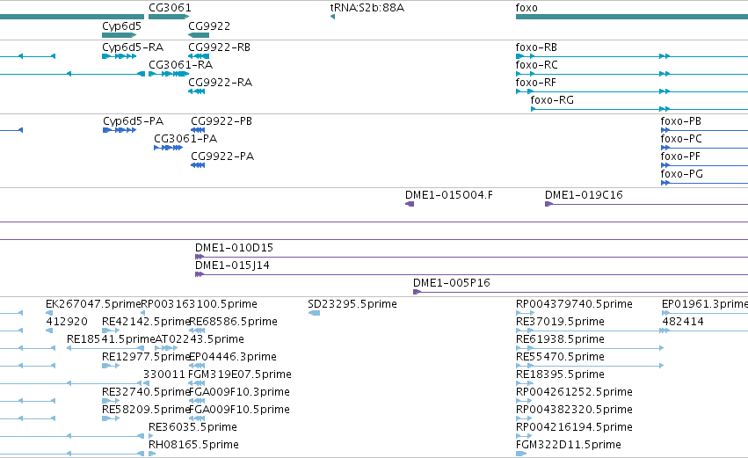Select the CG3061-PA protein glyph

click(x=169, y=148)
